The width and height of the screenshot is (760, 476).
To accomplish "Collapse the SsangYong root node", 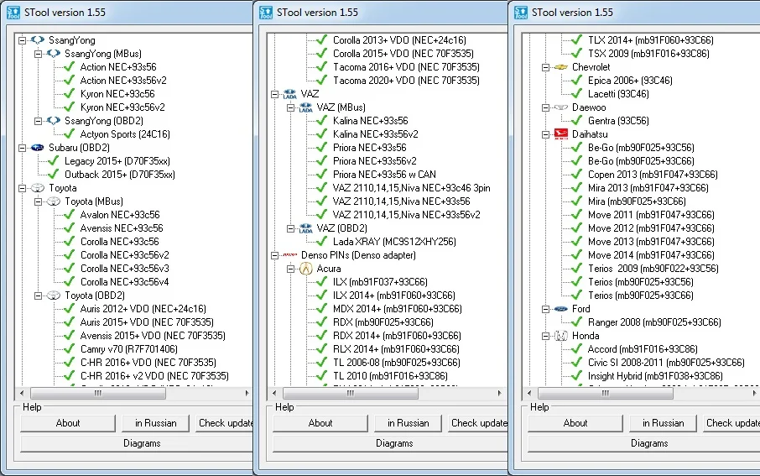I will point(23,41).
